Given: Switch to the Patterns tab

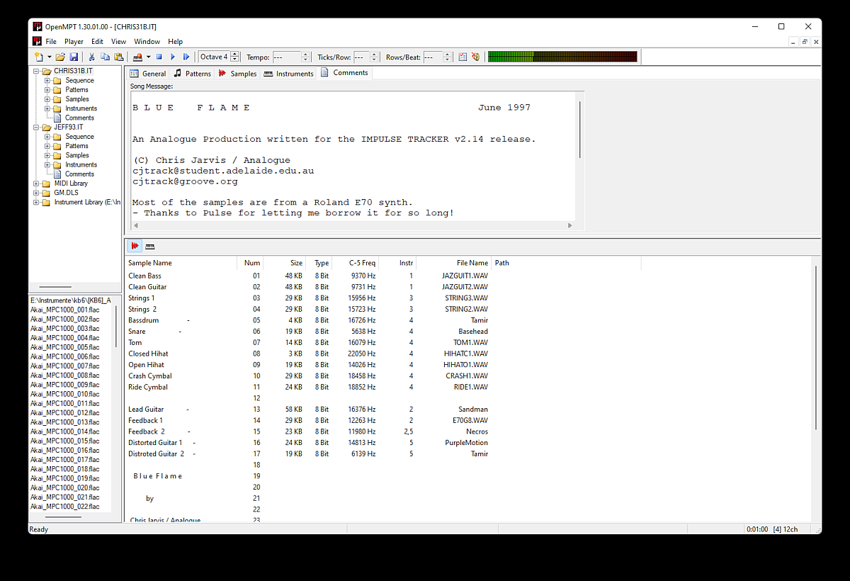Looking at the screenshot, I should pyautogui.click(x=192, y=73).
